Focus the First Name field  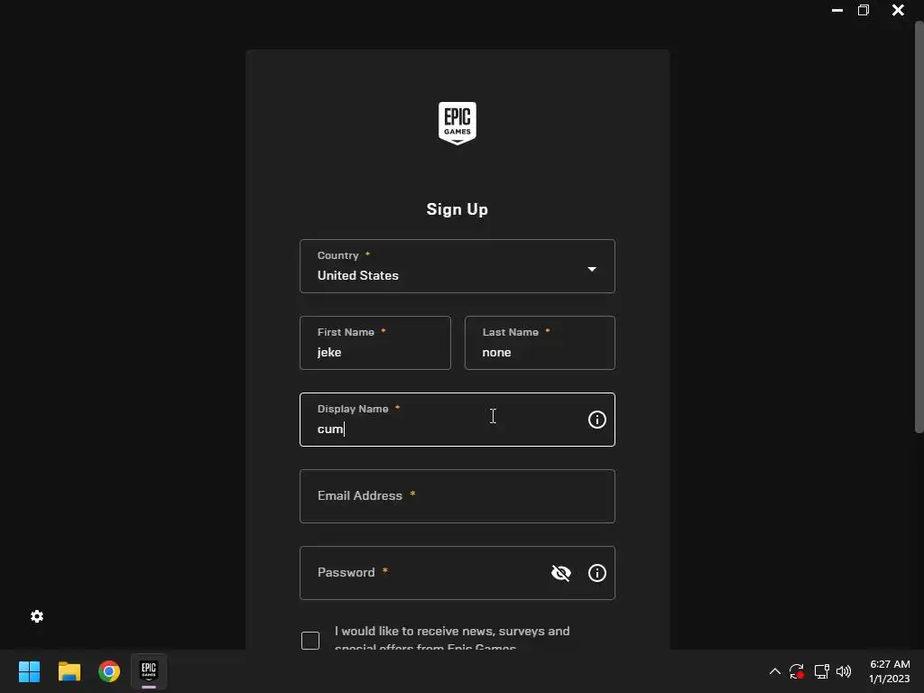point(375,343)
